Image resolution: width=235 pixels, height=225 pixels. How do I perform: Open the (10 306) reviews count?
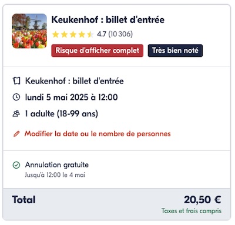coord(120,34)
